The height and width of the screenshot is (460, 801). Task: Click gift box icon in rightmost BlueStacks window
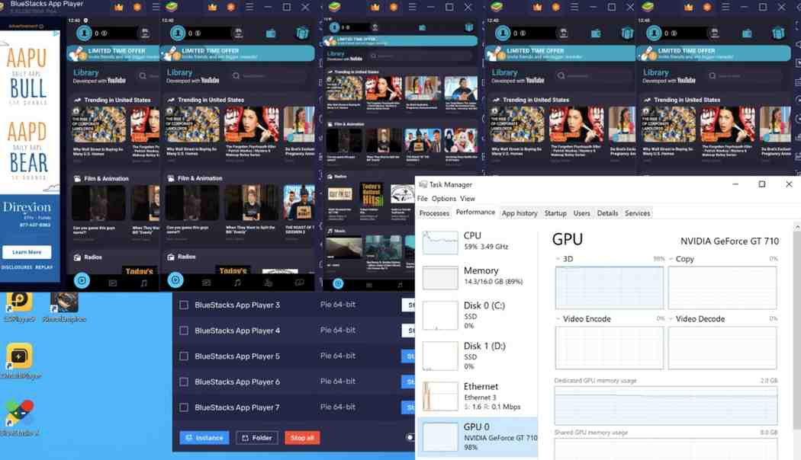[779, 34]
